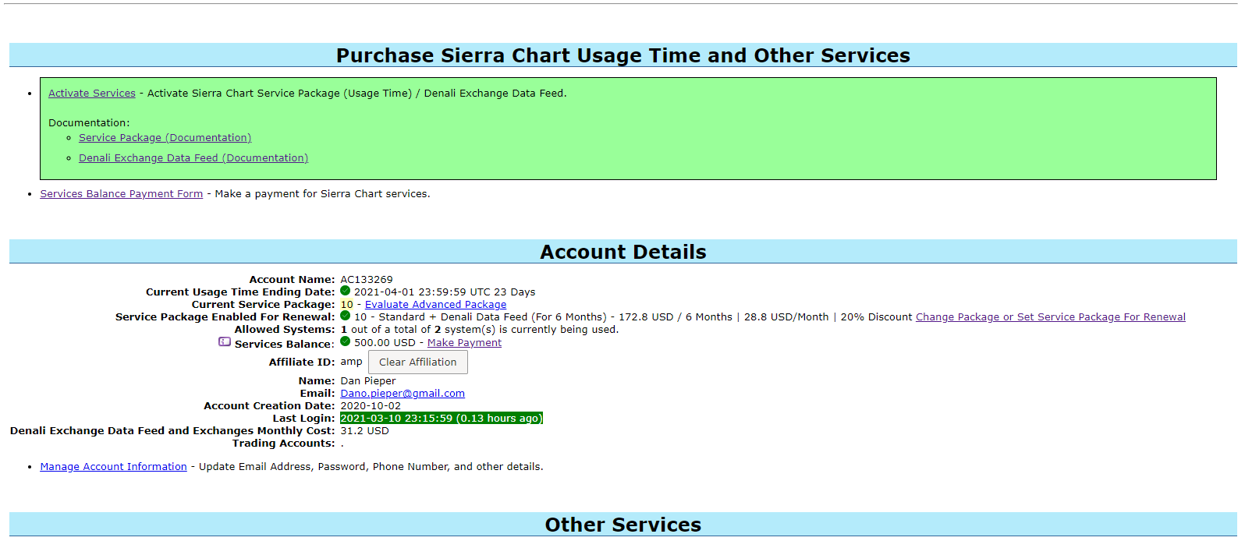Screen dimensions: 1245x548
Task: Open Service Package (Documentation) link
Action: point(165,137)
